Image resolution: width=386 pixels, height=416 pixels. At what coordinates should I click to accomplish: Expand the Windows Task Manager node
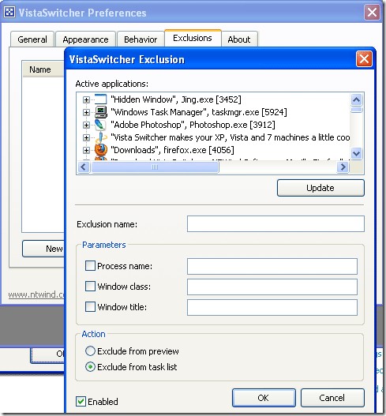86,113
